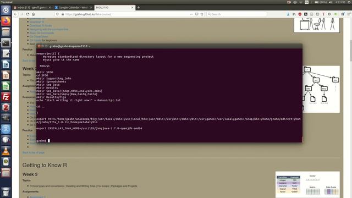
Task: Launch LibreOffice Writer from dock
Action: click(x=6, y=64)
